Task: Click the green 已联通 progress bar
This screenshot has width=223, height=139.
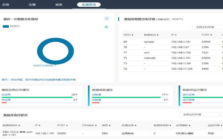Action: pyautogui.click(x=126, y=98)
